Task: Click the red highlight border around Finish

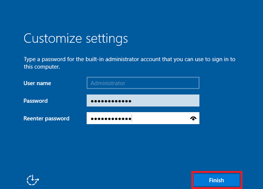Action: pyautogui.click(x=217, y=172)
